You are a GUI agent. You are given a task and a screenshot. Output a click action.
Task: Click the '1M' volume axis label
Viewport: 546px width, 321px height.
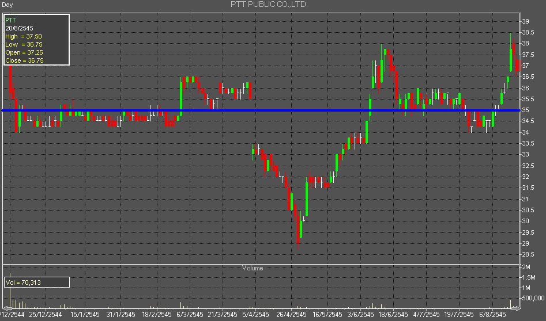(526, 288)
